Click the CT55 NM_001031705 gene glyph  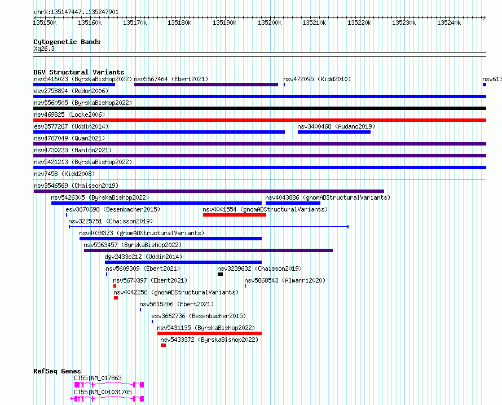click(x=107, y=399)
